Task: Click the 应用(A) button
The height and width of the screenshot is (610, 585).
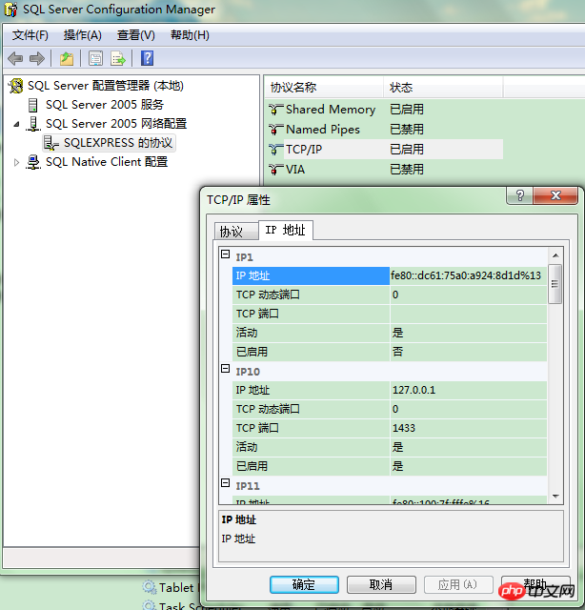Action: pyautogui.click(x=458, y=584)
